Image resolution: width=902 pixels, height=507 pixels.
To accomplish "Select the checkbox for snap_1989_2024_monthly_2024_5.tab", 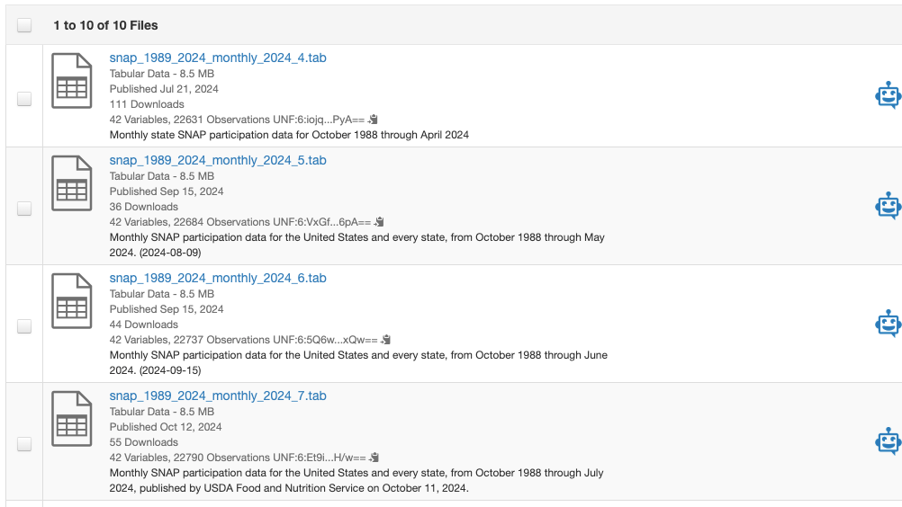I will click(24, 209).
